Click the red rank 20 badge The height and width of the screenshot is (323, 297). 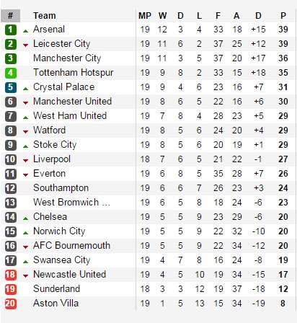point(10,304)
